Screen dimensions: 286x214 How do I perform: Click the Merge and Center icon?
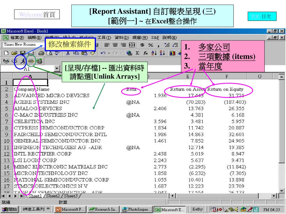pyautogui.click(x=132, y=45)
